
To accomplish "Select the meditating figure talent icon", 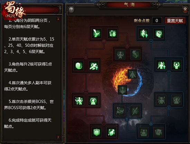I will (x=144, y=132).
